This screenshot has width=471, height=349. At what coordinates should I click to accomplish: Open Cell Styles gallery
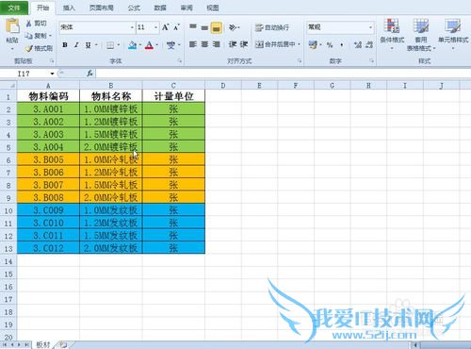pyautogui.click(x=453, y=35)
